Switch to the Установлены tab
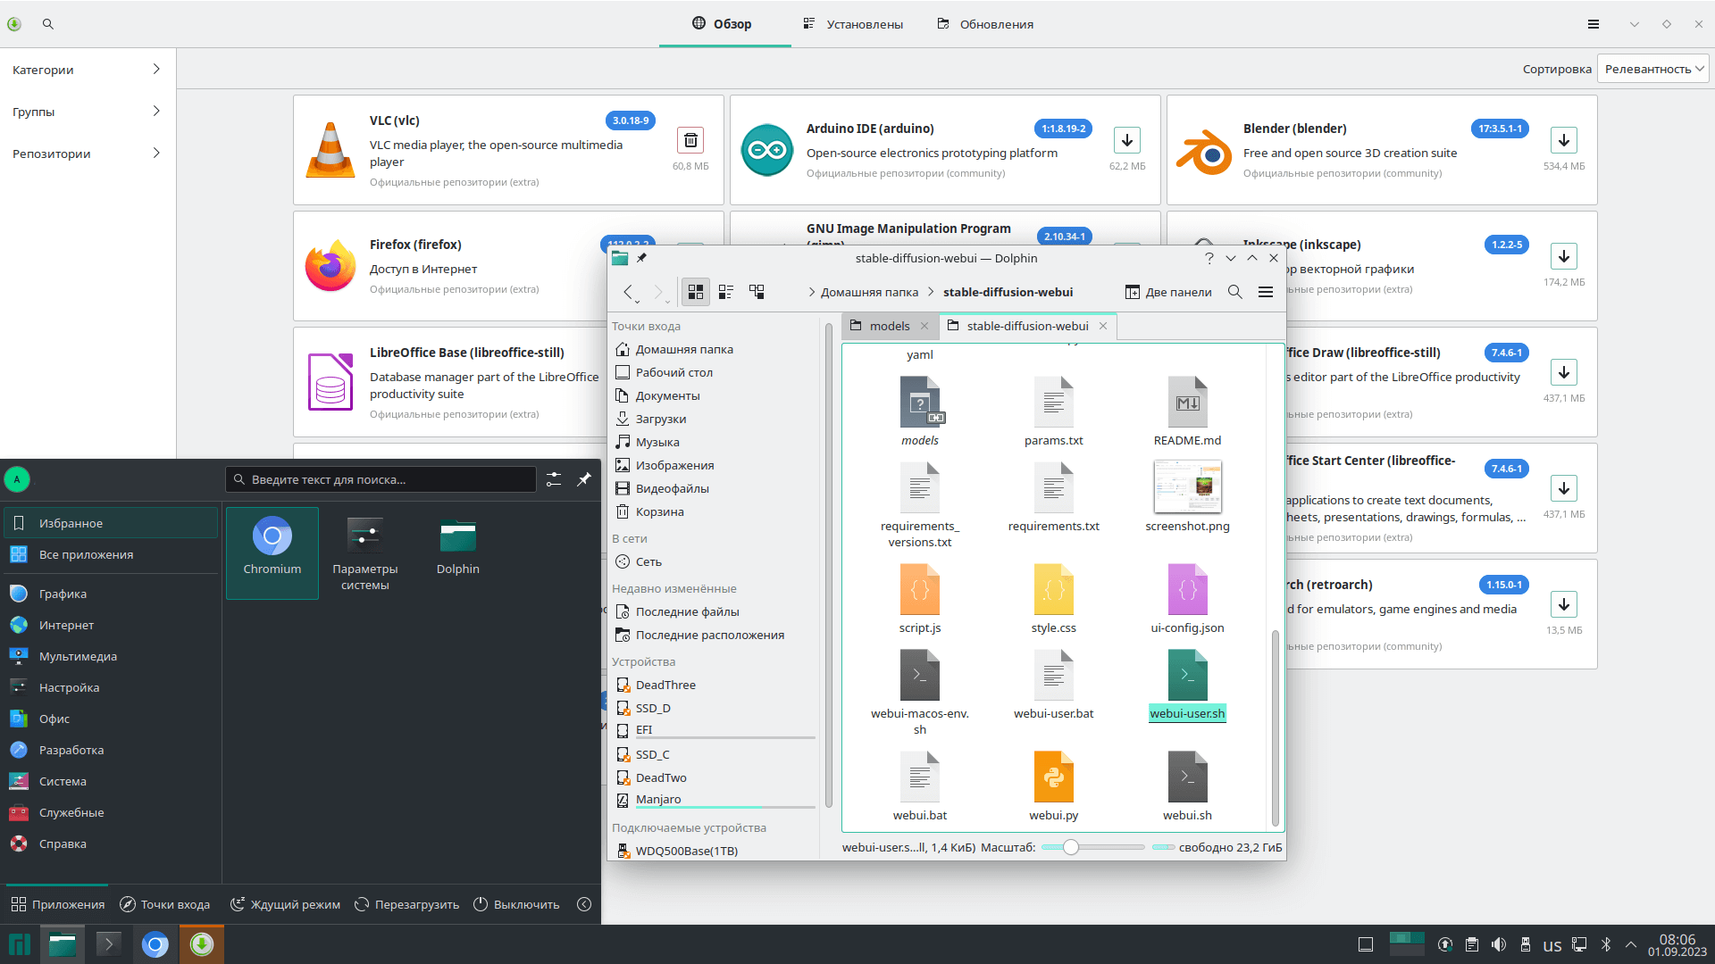 coord(853,24)
